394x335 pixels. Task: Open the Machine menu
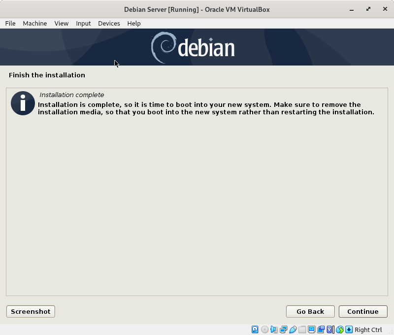tap(35, 23)
